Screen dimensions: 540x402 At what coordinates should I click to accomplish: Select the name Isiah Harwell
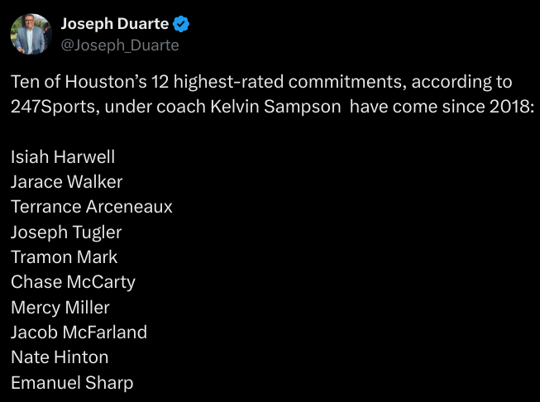pyautogui.click(x=63, y=156)
